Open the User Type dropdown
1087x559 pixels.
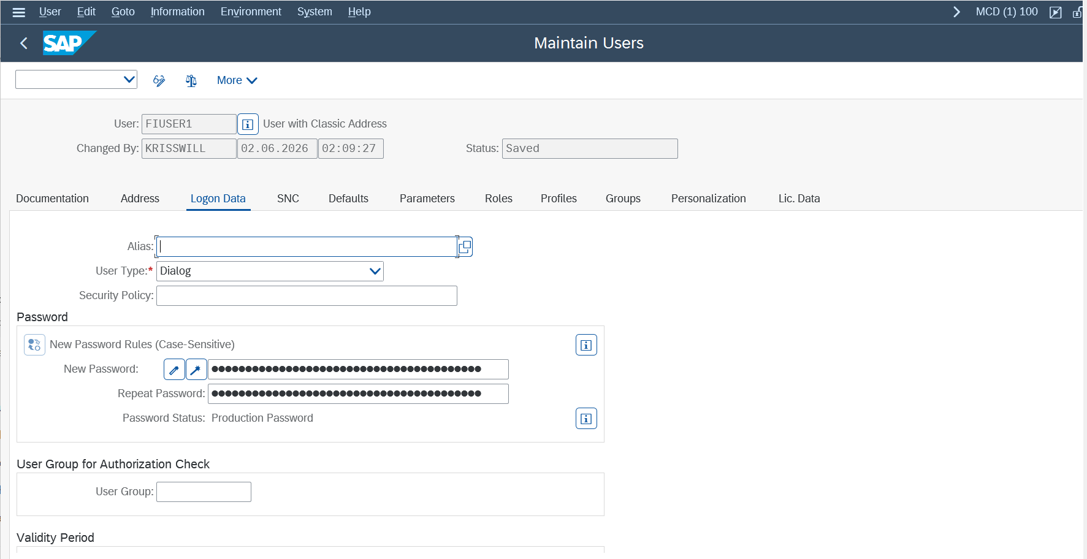tap(375, 272)
